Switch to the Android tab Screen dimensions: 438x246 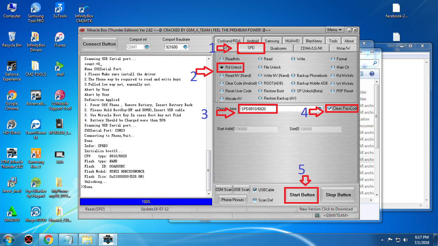[x=253, y=41]
